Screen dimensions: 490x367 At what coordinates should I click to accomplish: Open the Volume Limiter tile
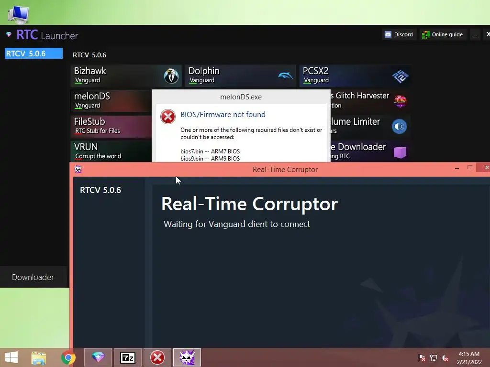click(370, 126)
